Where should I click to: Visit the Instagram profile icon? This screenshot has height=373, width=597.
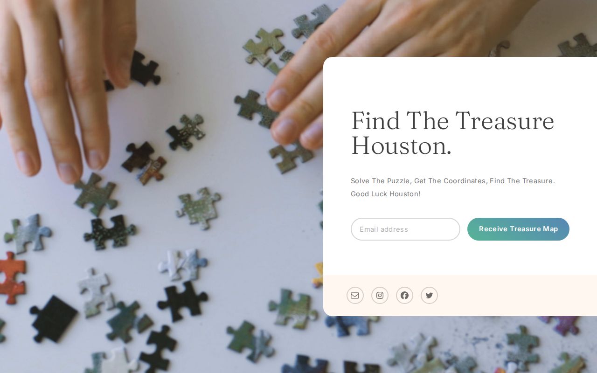pos(380,295)
